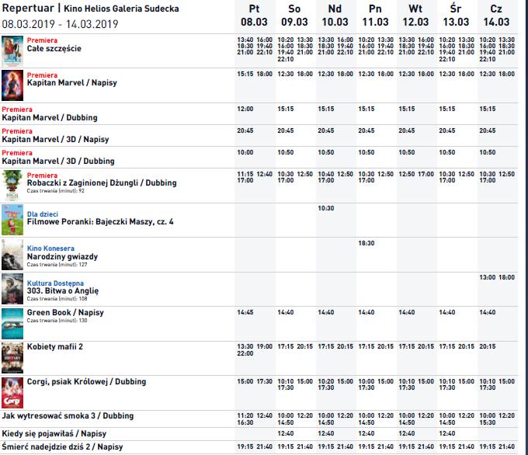Click Robaczki Czas trwania (minut): 92 text
528x455 pixels.
pos(56,191)
